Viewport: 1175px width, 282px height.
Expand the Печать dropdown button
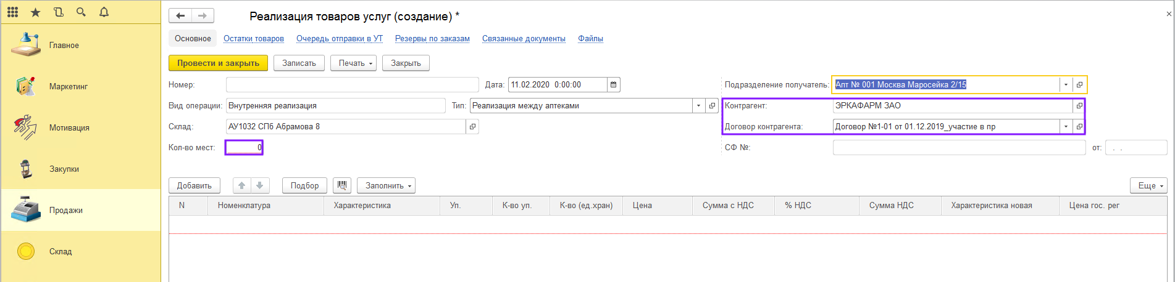point(353,63)
